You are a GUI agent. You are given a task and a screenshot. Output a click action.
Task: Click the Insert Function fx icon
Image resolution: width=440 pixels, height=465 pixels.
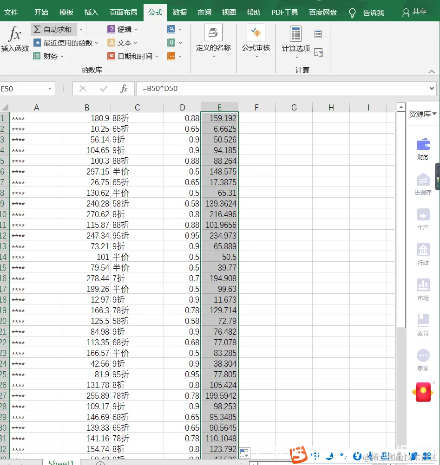pyautogui.click(x=14, y=33)
